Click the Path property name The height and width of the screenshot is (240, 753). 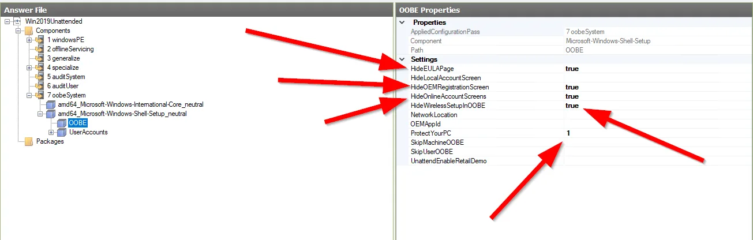pyautogui.click(x=417, y=50)
